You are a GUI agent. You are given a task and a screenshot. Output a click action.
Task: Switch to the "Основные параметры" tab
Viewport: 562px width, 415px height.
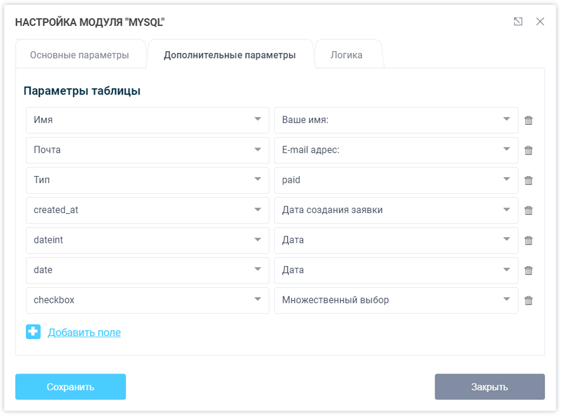pyautogui.click(x=81, y=54)
